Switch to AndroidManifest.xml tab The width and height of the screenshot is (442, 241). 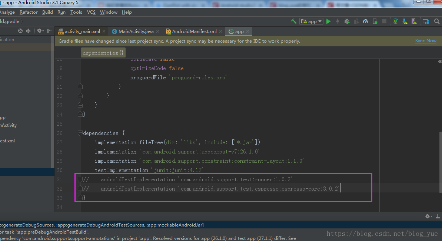(x=194, y=31)
